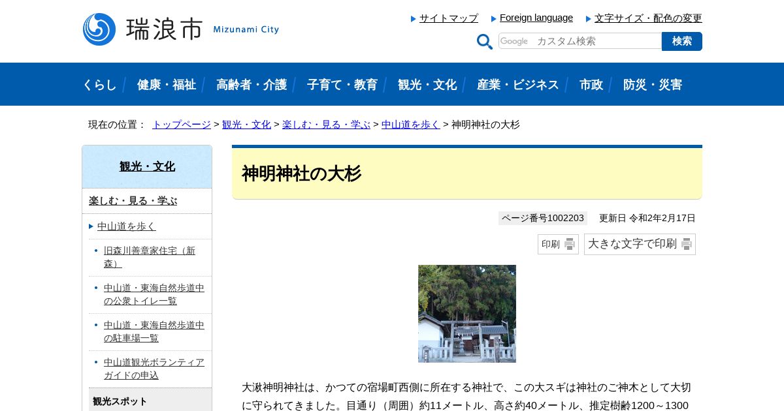Click 大きな文字で印刷 button
The height and width of the screenshot is (411, 784).
coord(640,244)
